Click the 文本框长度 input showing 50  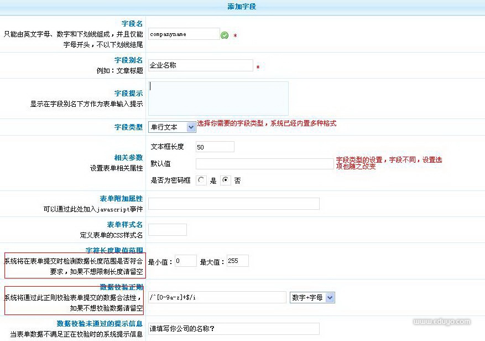point(215,147)
